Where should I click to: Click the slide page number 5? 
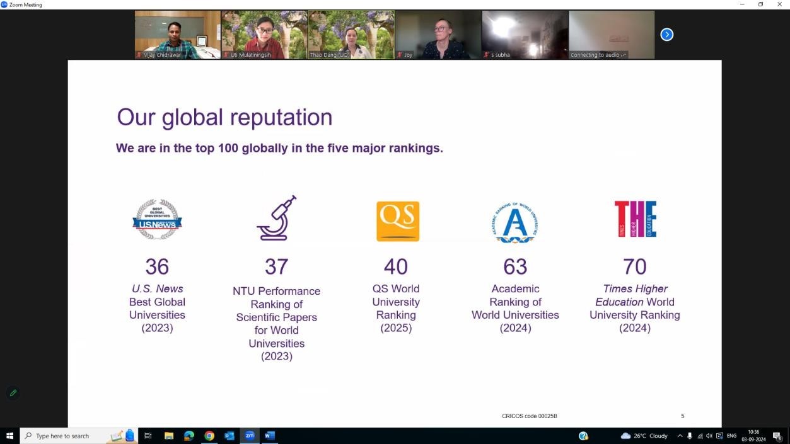[x=682, y=416]
